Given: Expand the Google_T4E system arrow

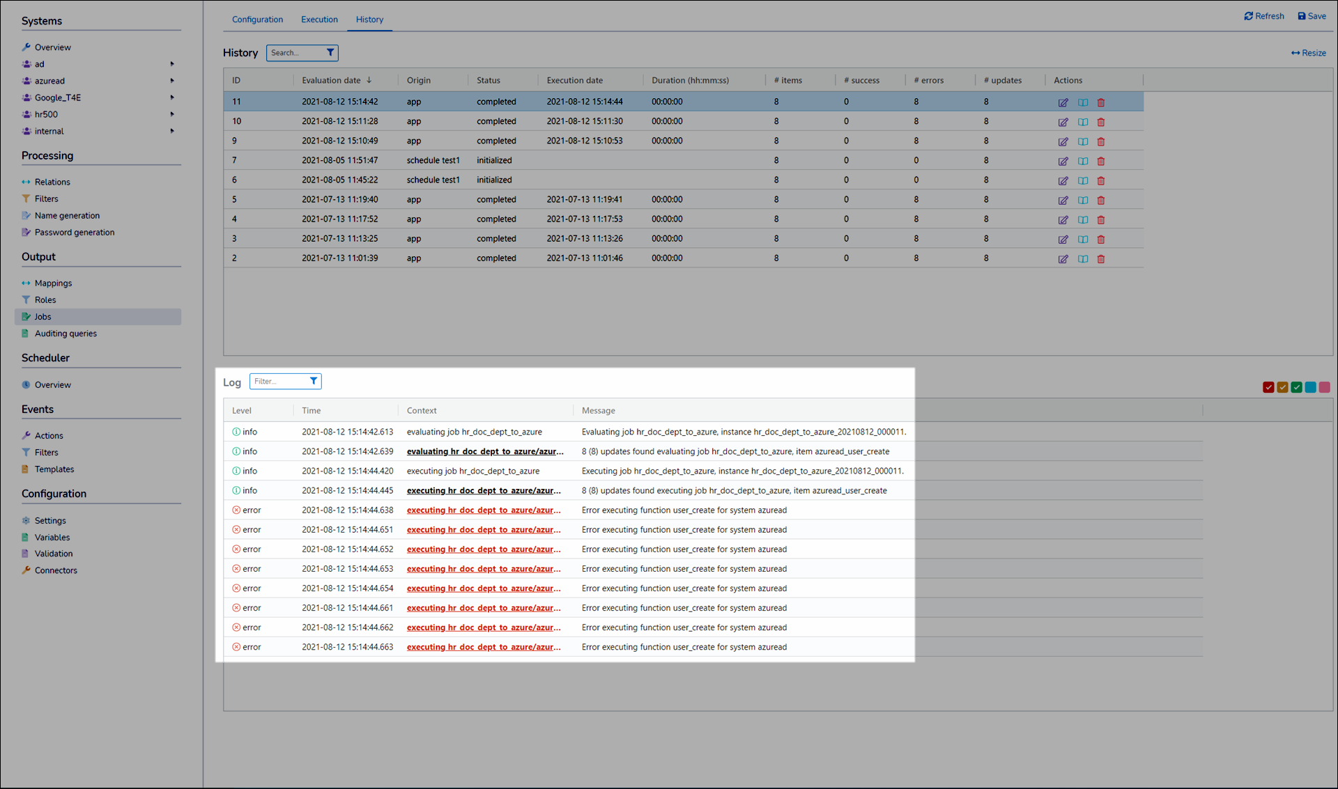Looking at the screenshot, I should (172, 97).
